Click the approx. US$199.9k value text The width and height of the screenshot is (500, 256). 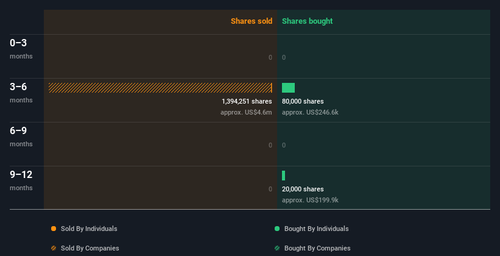click(x=310, y=200)
